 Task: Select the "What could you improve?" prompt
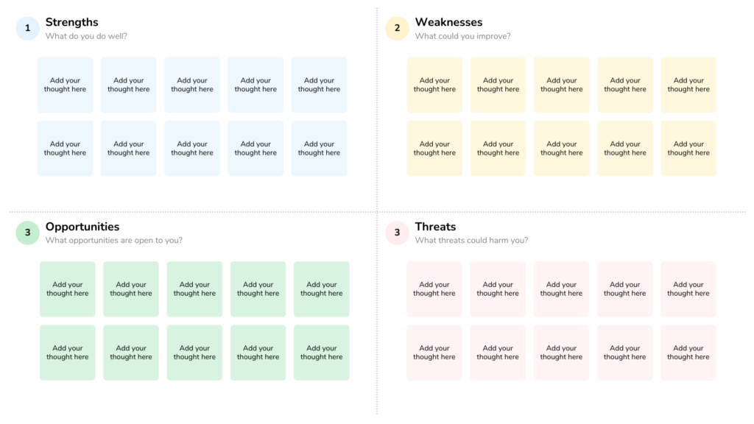click(x=462, y=36)
